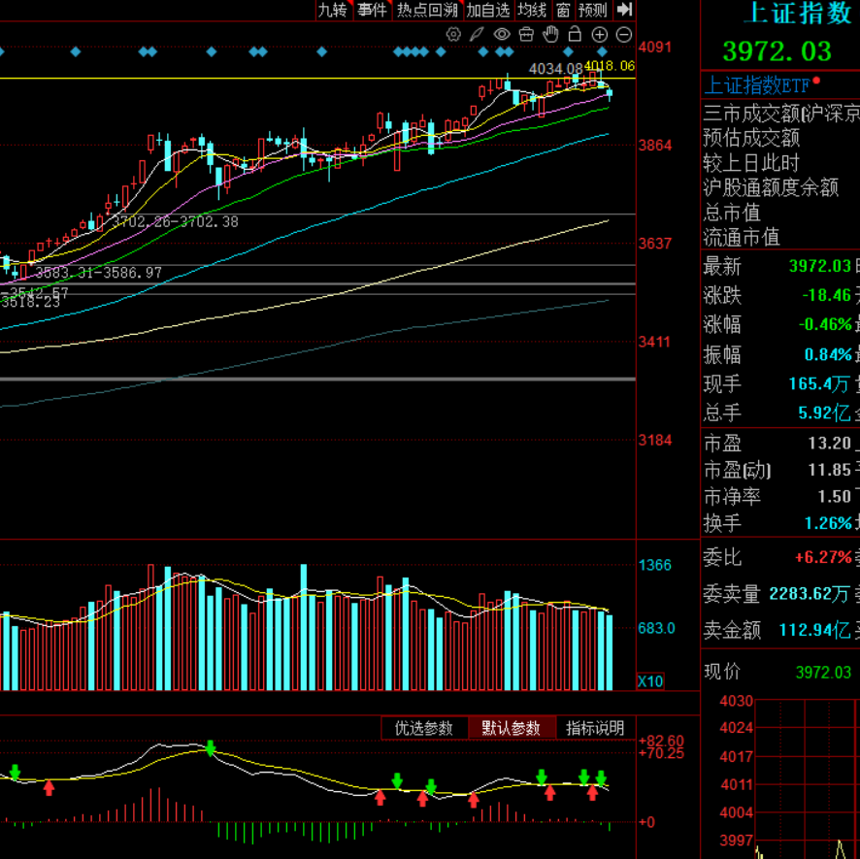
Task: Select the drawing pen tool
Action: (x=477, y=35)
